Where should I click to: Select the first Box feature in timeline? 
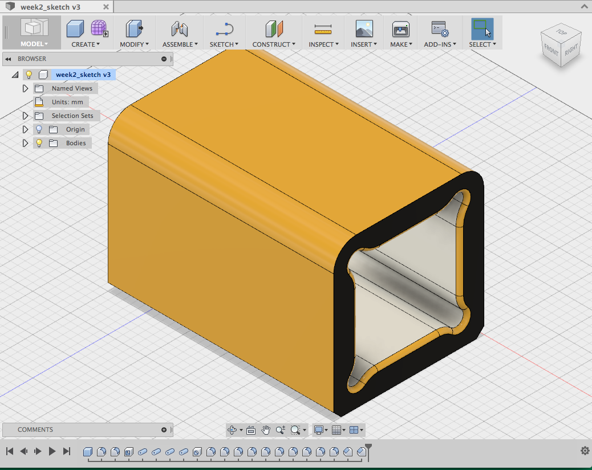(x=88, y=452)
